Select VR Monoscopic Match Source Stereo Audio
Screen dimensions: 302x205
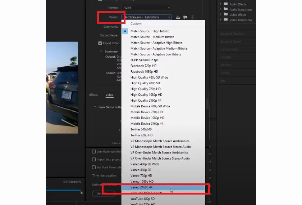163,147
